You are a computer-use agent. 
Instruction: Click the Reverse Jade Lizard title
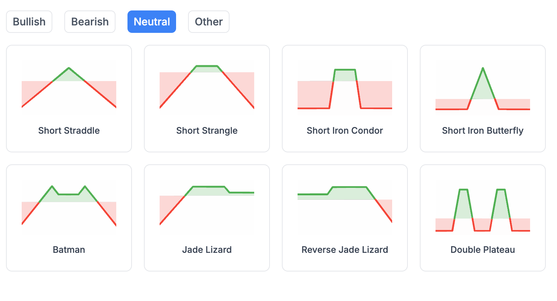point(345,249)
